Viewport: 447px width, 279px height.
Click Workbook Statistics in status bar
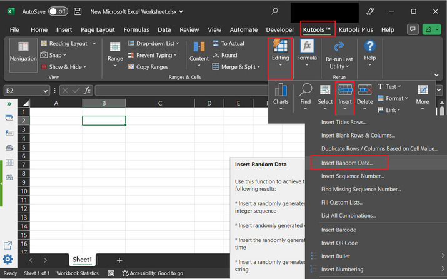point(78,273)
